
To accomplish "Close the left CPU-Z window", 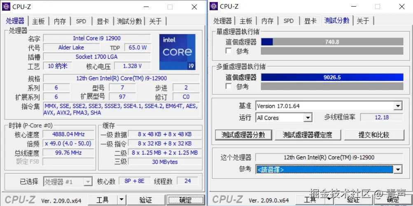I will (x=194, y=7).
